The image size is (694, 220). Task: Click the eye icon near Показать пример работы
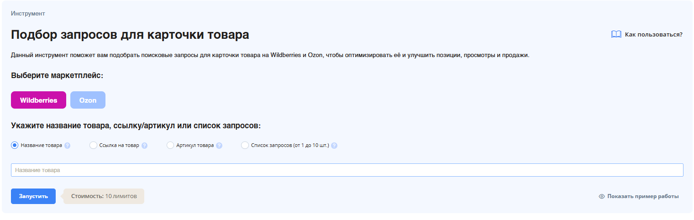pos(602,196)
